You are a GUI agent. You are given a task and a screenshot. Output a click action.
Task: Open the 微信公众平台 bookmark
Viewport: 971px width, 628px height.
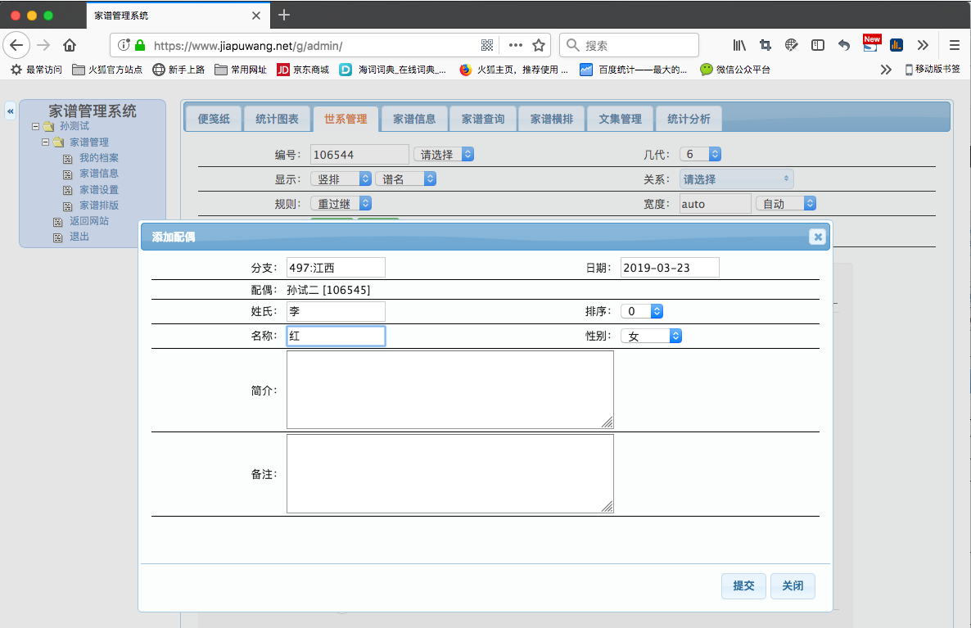pos(735,70)
